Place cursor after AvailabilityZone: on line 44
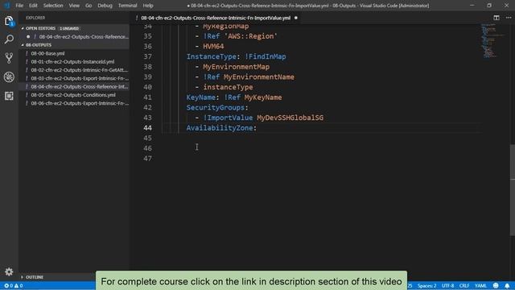The image size is (515, 290). tap(257, 128)
